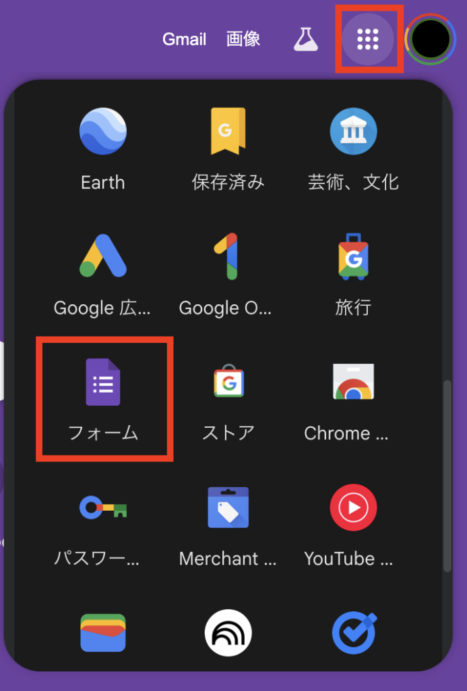Image resolution: width=467 pixels, height=691 pixels.
Task: Open the Google Tasks checkmark app
Action: pos(353,632)
